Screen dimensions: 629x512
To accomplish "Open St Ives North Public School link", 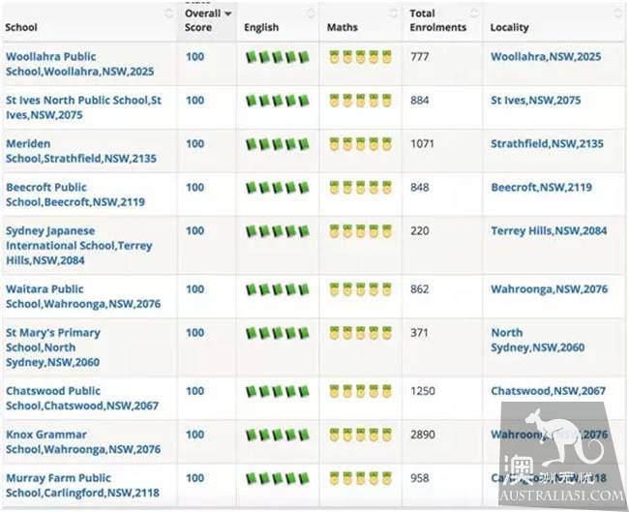I will coord(83,107).
